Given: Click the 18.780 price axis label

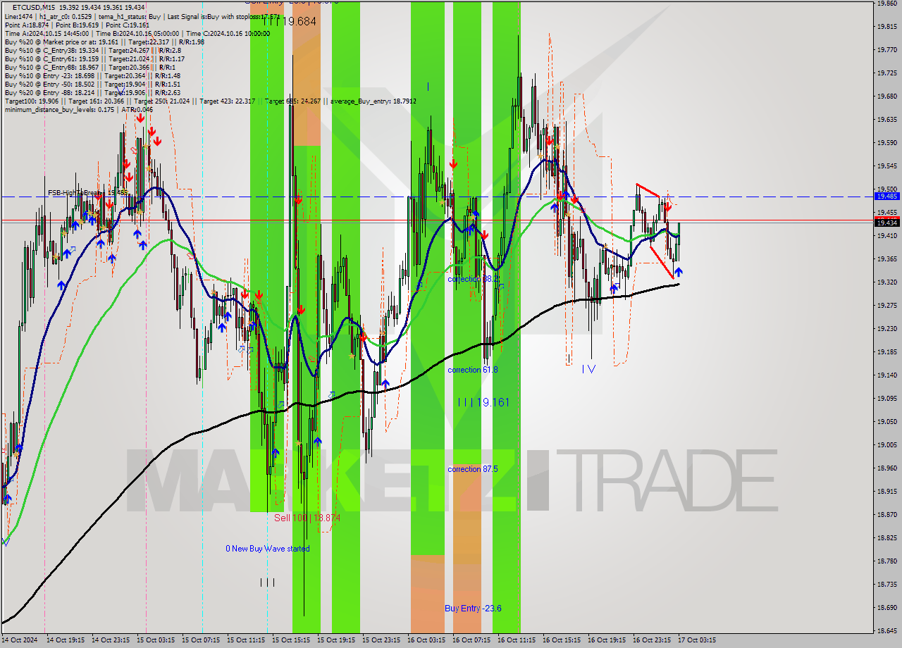Looking at the screenshot, I should 886,561.
